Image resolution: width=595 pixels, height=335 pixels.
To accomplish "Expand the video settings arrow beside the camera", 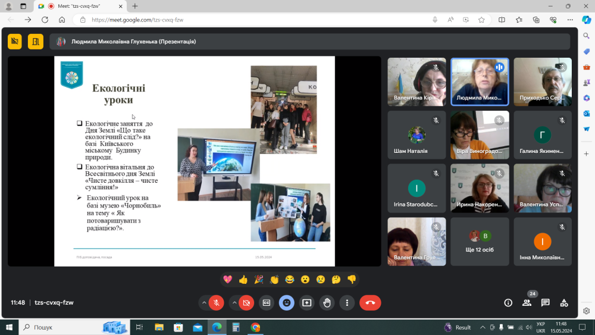I will (x=234, y=302).
